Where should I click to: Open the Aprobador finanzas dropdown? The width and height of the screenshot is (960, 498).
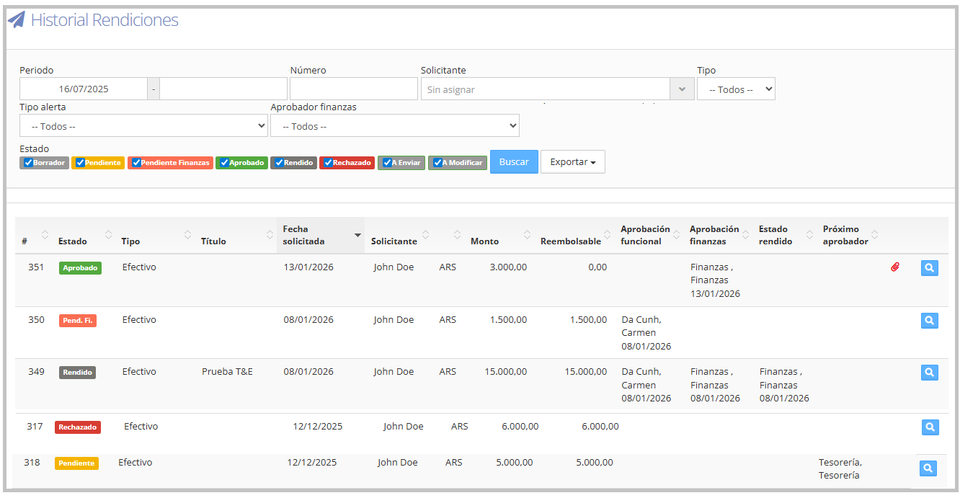(x=394, y=126)
